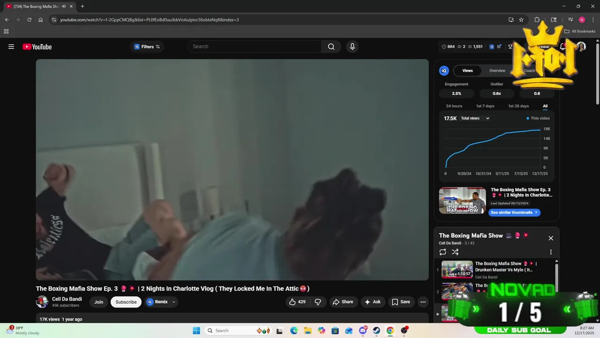This screenshot has width=600, height=338.
Task: Open YouTube notifications bell
Action: [563, 46]
